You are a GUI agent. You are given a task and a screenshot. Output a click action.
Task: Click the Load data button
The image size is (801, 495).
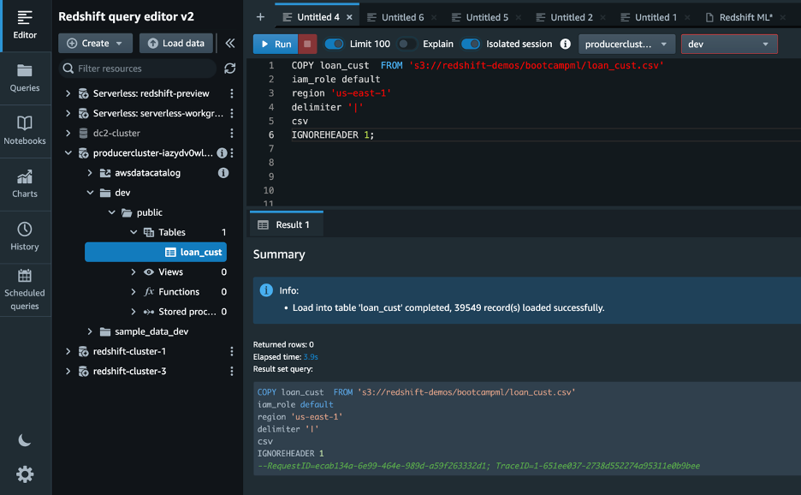[x=175, y=43]
